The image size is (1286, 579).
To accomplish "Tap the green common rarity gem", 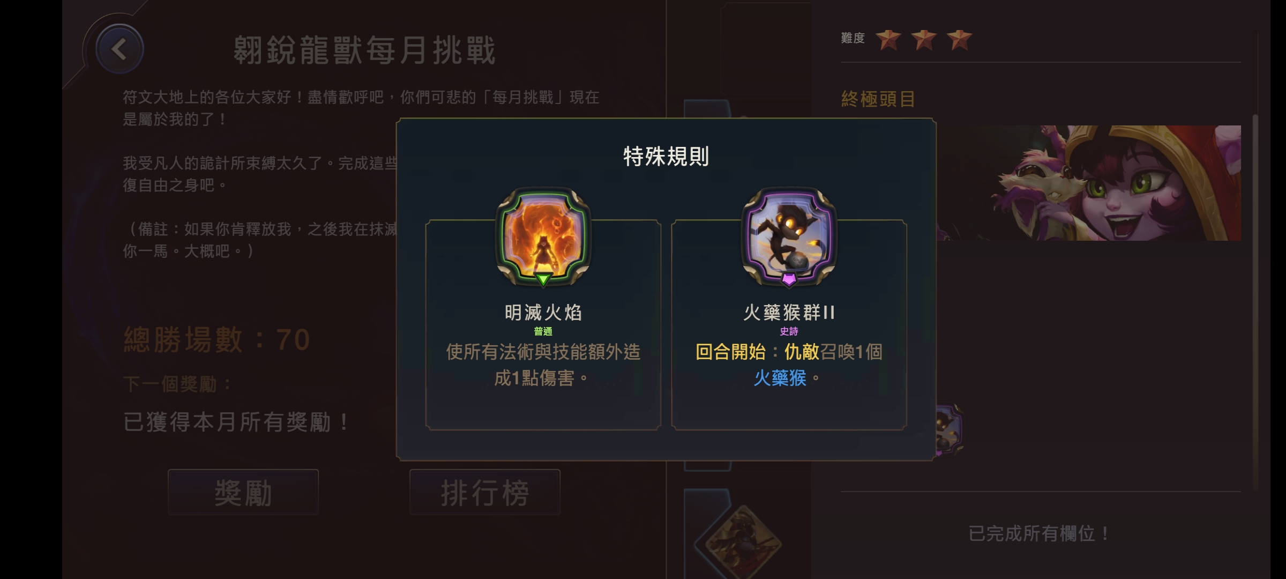I will click(x=543, y=279).
